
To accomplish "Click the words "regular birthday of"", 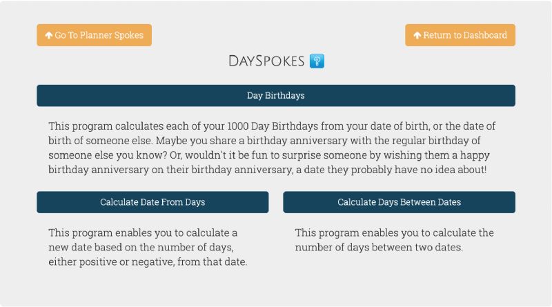I will tap(436, 141).
